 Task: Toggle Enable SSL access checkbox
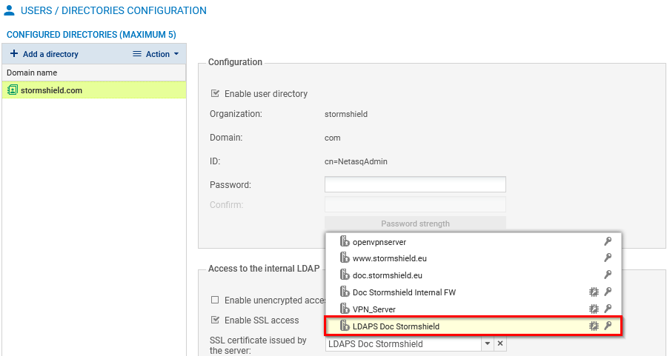(215, 320)
